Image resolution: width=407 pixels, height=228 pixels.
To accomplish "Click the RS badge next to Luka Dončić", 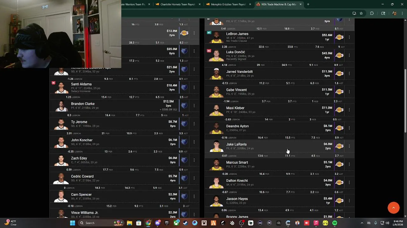I will coord(209,51).
